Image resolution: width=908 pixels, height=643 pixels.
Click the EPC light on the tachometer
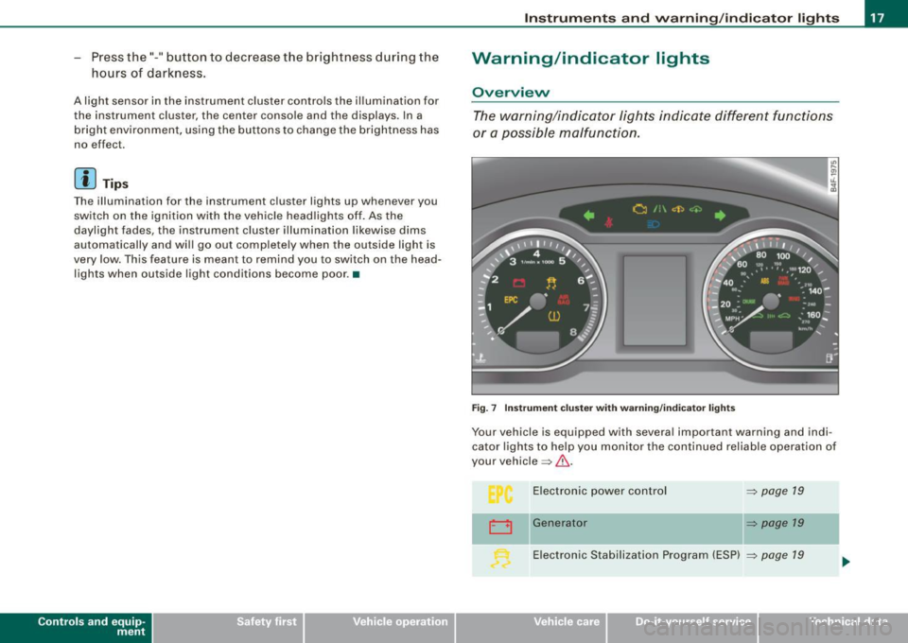coord(511,300)
